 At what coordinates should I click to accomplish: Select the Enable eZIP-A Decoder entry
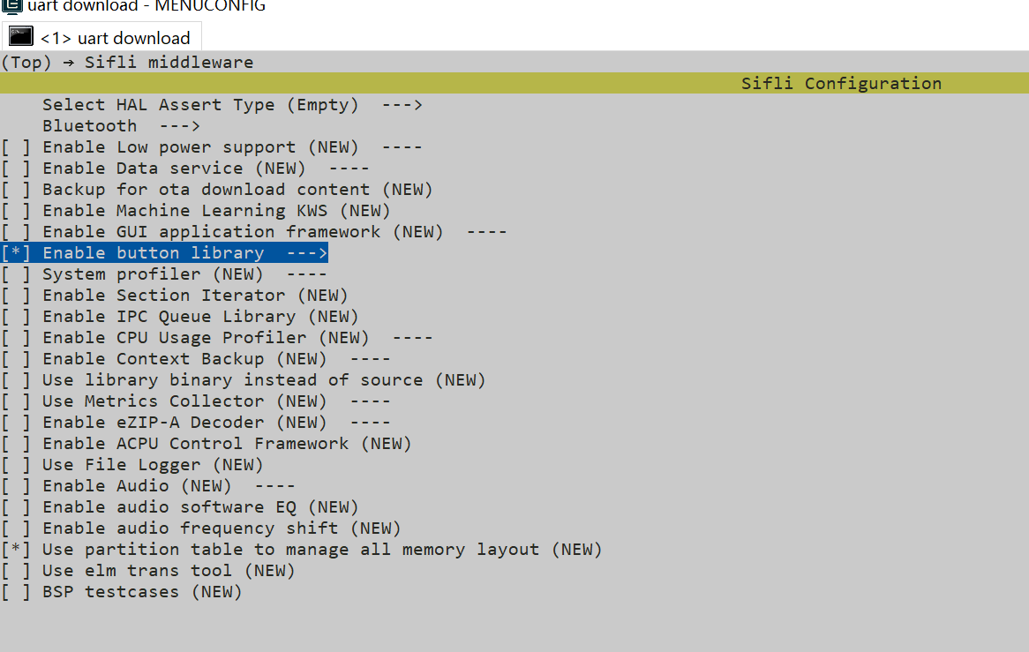coord(184,423)
